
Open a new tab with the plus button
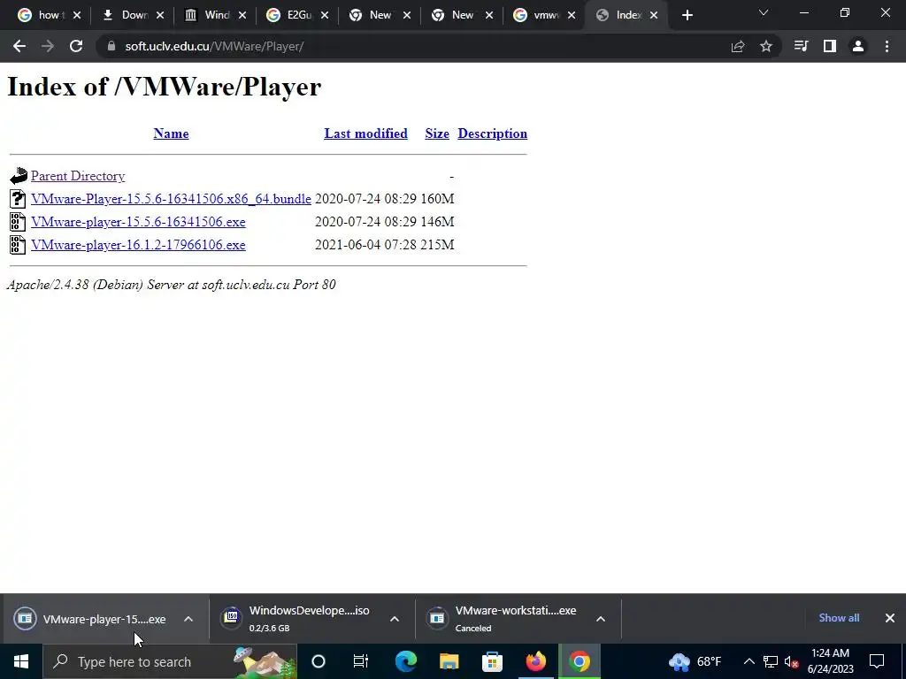687,15
